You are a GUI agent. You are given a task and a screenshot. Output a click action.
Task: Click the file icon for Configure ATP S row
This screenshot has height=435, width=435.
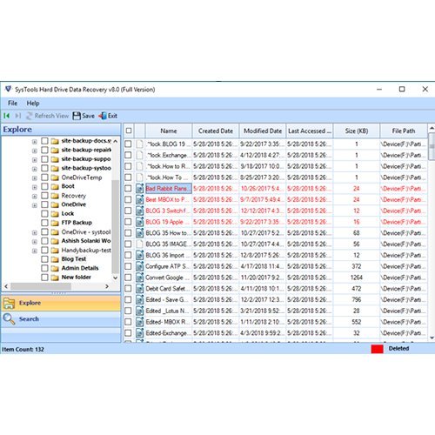[139, 266]
